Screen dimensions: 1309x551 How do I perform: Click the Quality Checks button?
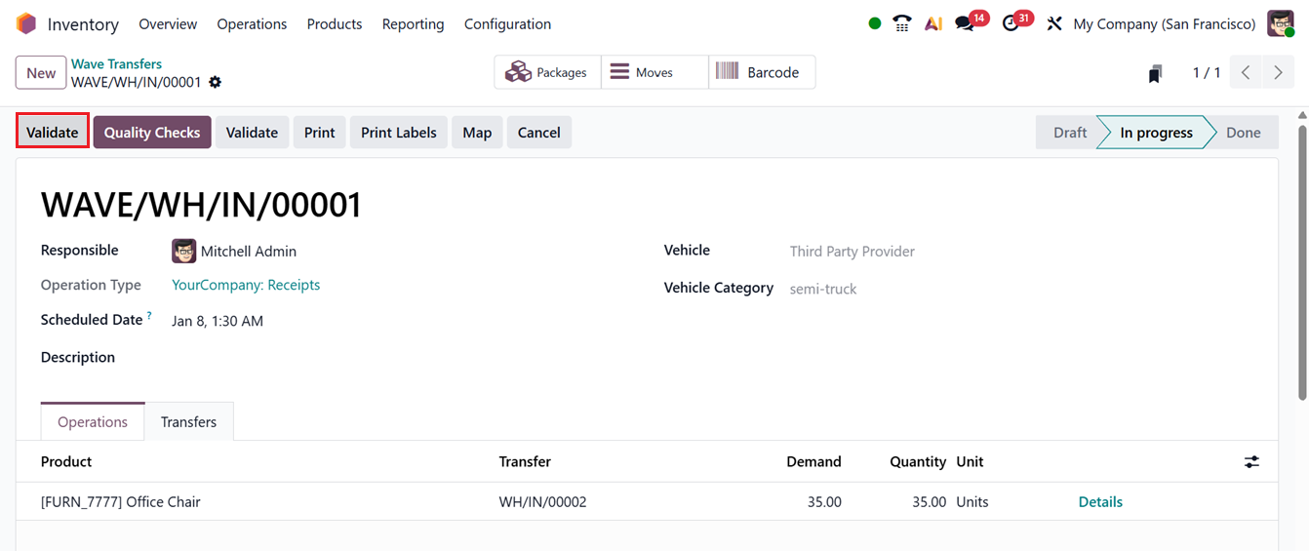pos(152,133)
